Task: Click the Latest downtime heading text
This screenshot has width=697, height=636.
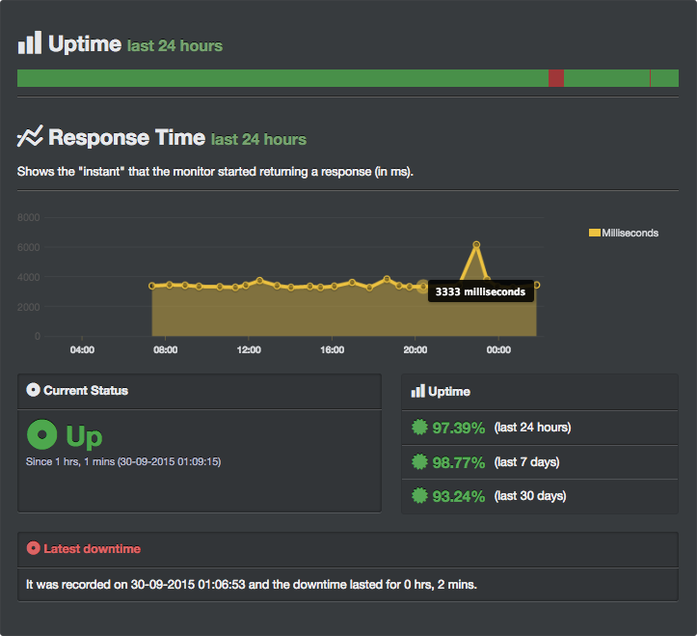Action: coord(92,548)
